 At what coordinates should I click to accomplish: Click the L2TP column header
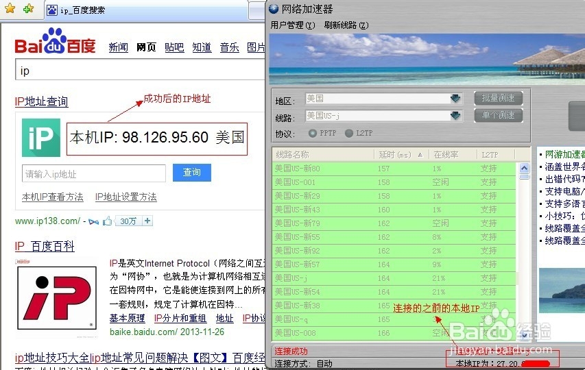495,155
